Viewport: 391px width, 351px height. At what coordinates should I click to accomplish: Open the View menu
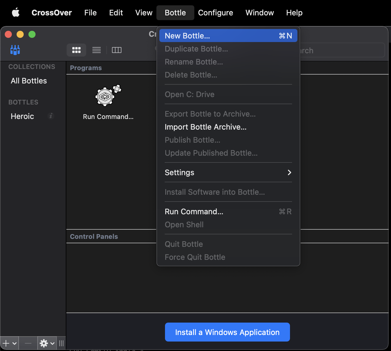tap(144, 13)
